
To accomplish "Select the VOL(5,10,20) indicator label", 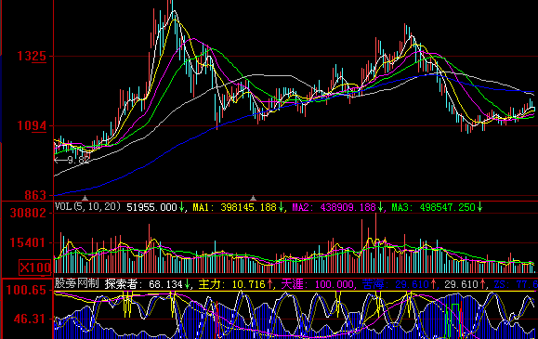I will coord(88,206).
